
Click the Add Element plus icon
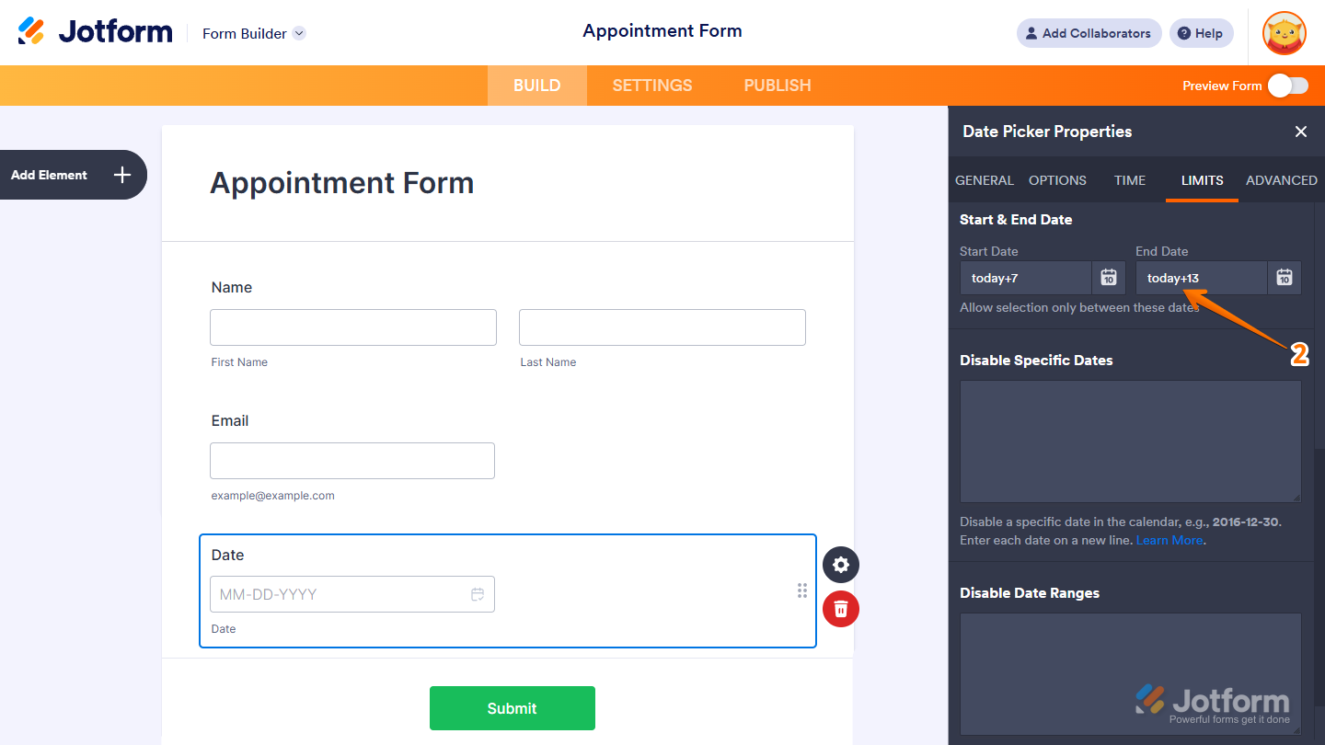(x=121, y=175)
